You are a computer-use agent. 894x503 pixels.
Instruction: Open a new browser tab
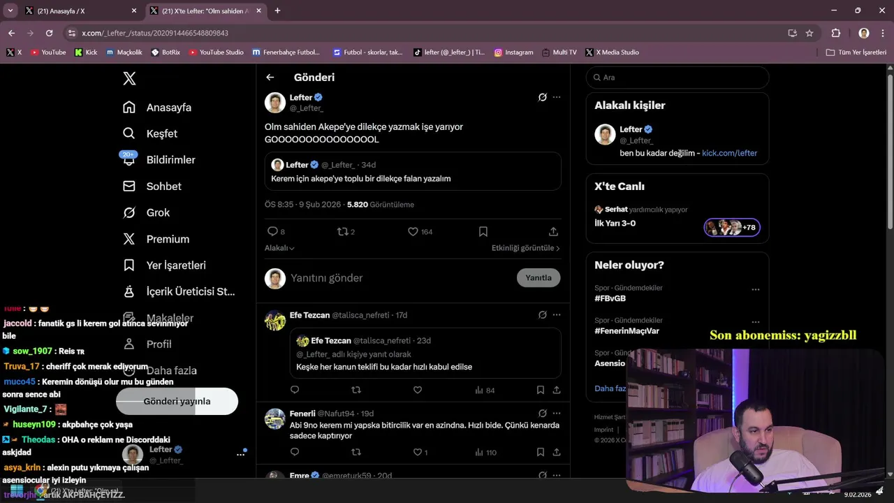tap(277, 10)
